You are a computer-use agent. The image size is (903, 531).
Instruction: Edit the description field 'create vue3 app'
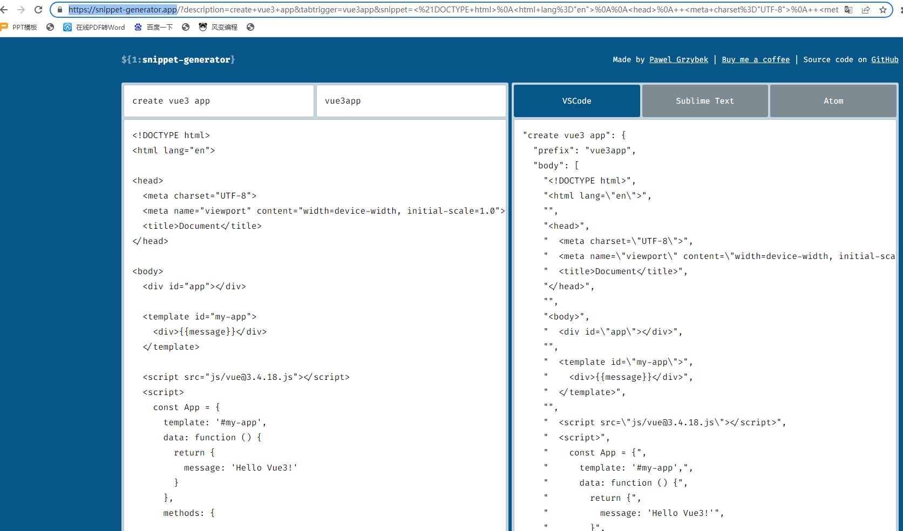(x=219, y=101)
